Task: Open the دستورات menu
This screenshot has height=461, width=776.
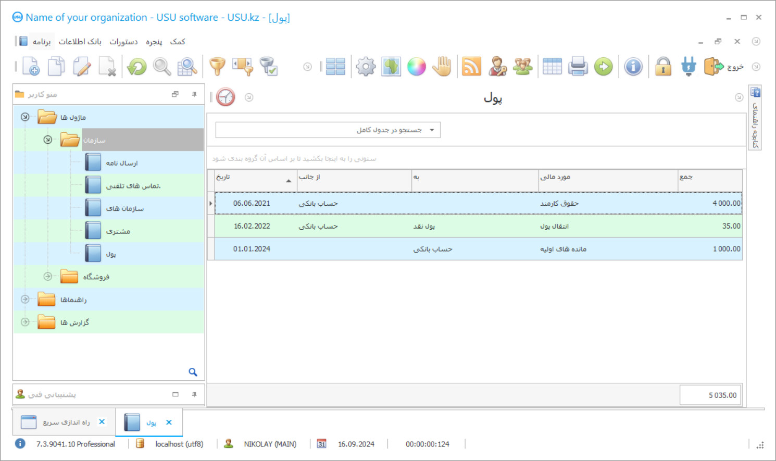Action: (124, 41)
